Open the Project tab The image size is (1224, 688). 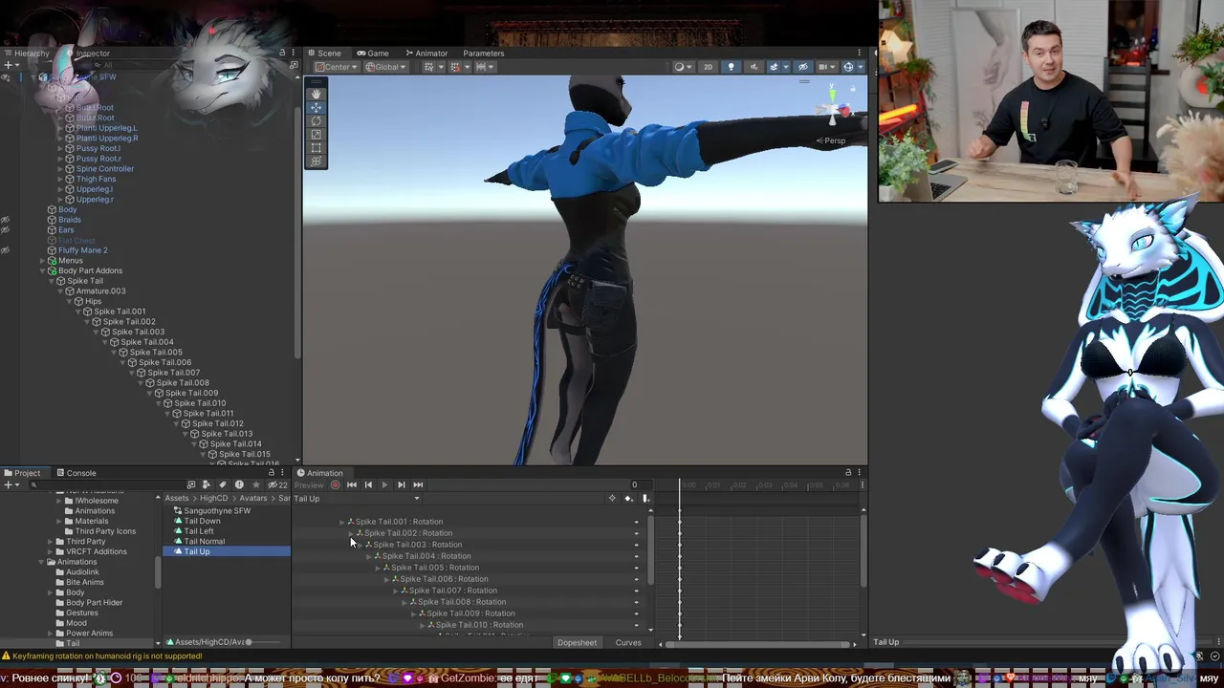tap(22, 473)
